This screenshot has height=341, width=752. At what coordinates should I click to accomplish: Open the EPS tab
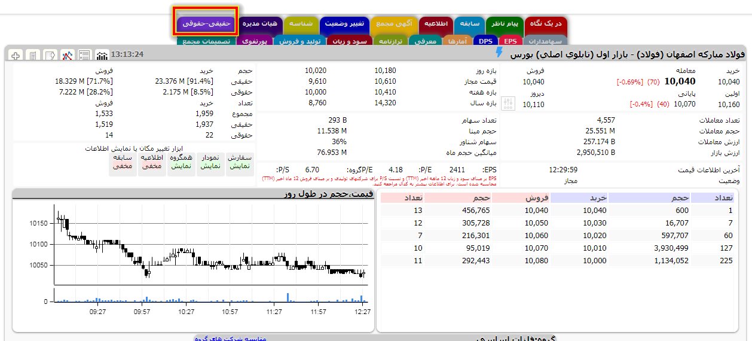click(510, 41)
